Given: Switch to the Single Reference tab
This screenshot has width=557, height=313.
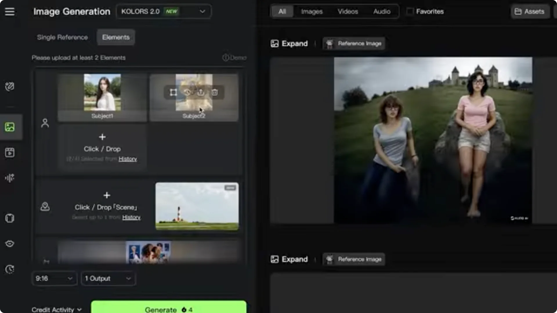Looking at the screenshot, I should (62, 37).
